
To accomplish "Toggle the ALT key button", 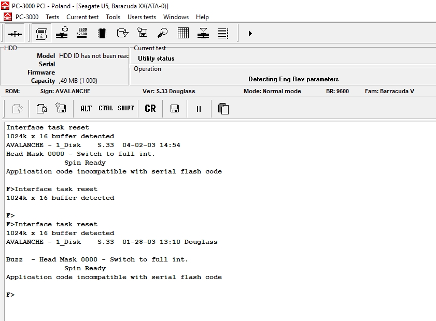I will 86,109.
